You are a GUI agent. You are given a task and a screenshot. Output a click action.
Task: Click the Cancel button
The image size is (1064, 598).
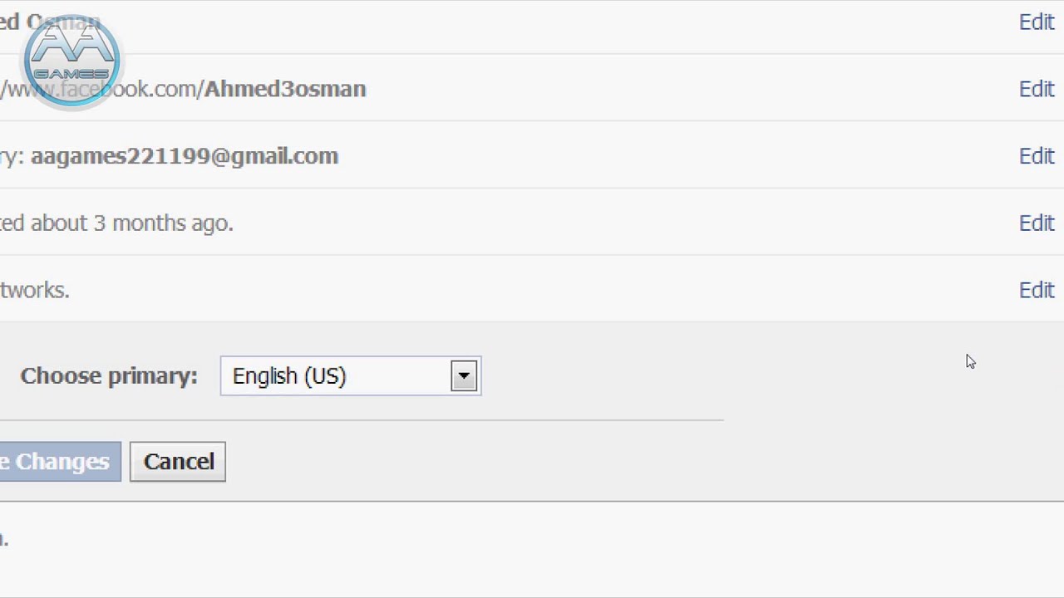[x=178, y=462]
